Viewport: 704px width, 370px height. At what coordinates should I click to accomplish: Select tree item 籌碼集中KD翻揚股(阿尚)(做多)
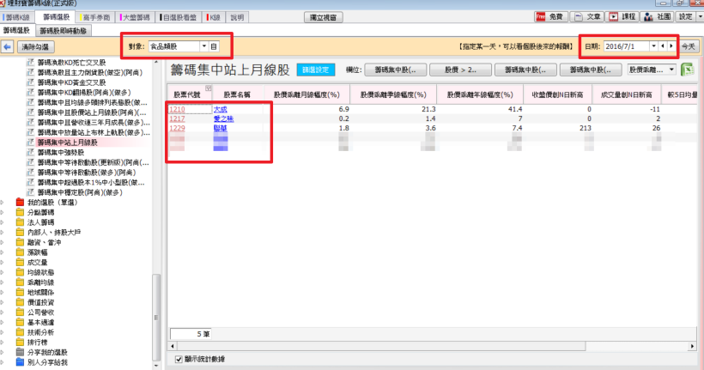pyautogui.click(x=84, y=93)
